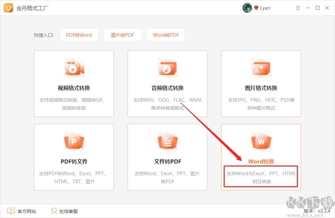Screen dimensions: 335x218
Task: Minimize the 金舟格式工厂 window
Action: (x=308, y=8)
